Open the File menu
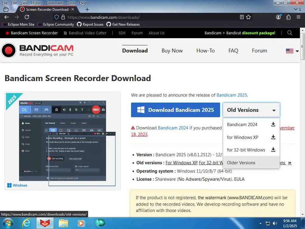 pos(4,3)
